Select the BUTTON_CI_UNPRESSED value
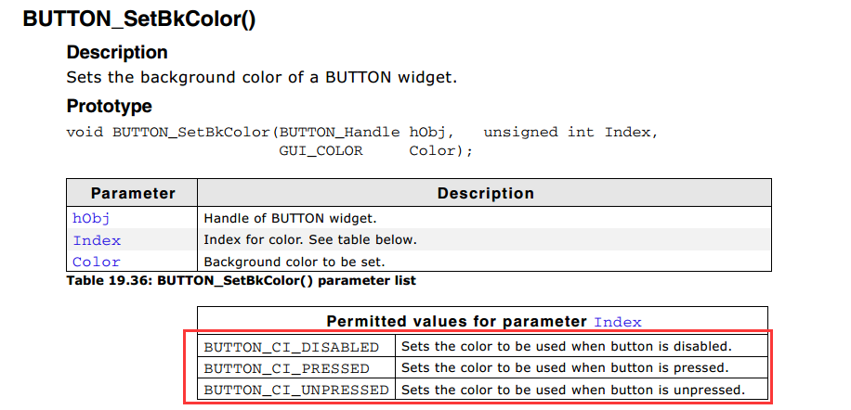 tap(296, 390)
